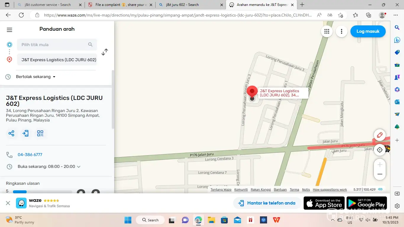Open the Mail app from taskbar
Screen dimensions: 404x227
[x=237, y=220]
